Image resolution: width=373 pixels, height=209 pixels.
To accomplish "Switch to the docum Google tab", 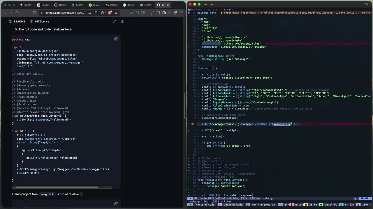I will tap(129, 5).
